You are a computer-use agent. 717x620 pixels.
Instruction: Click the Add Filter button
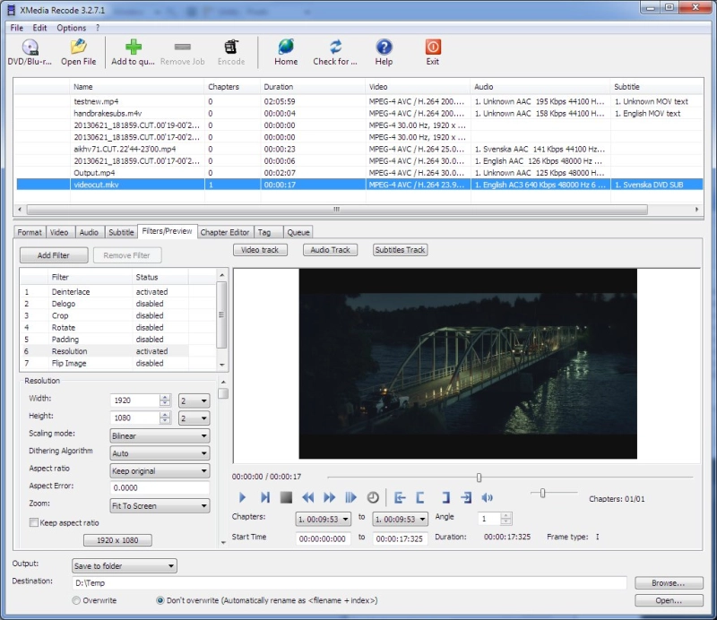[54, 255]
